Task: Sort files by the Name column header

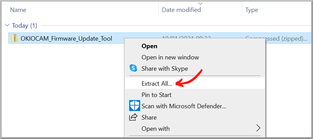Action: [19, 10]
